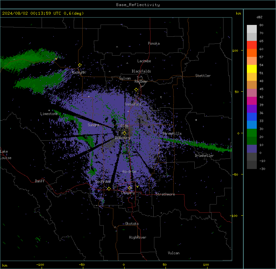Click the white plus marker north of Drumheller

196,120
